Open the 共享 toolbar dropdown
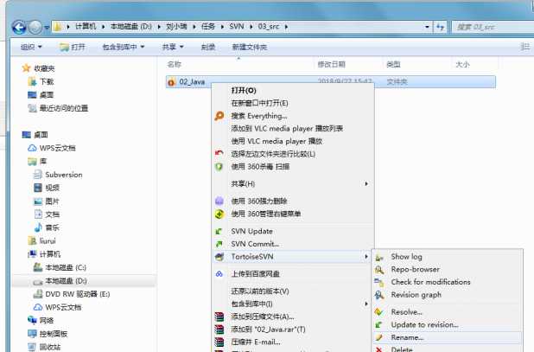Image resolution: width=534 pixels, height=352 pixels. click(x=173, y=47)
